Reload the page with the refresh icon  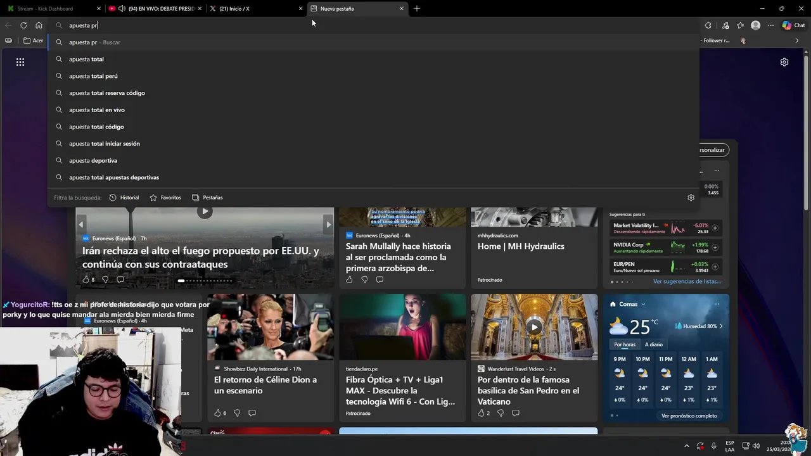pos(23,25)
